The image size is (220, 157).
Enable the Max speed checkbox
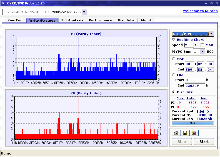tap(202, 45)
